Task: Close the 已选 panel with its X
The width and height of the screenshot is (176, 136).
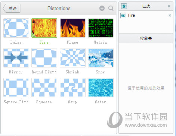Action: pos(169,6)
